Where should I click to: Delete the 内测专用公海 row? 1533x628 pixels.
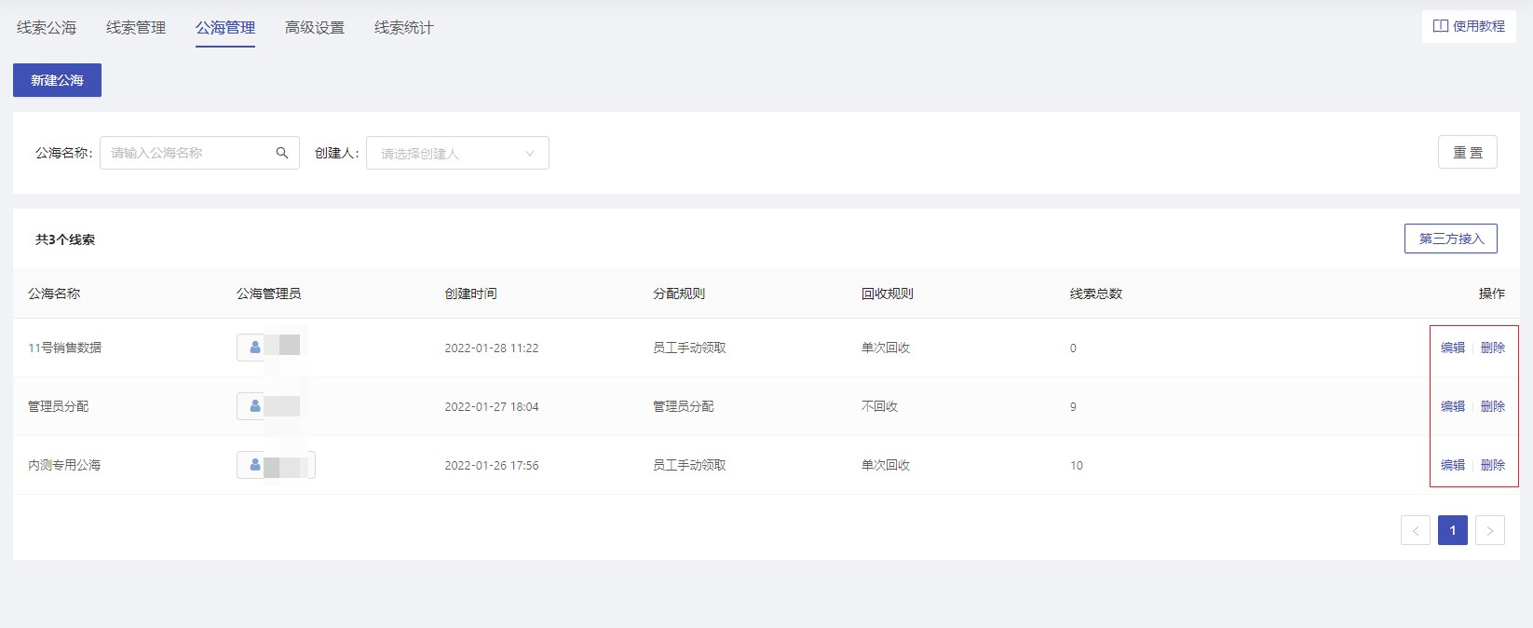point(1493,465)
